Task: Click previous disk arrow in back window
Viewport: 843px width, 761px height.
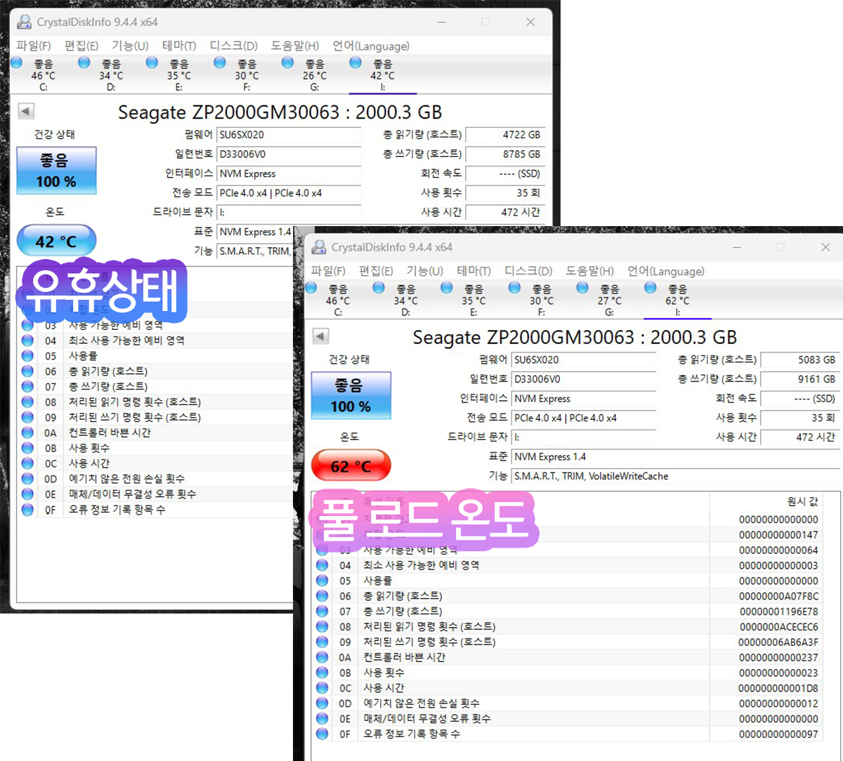Action: click(x=26, y=111)
